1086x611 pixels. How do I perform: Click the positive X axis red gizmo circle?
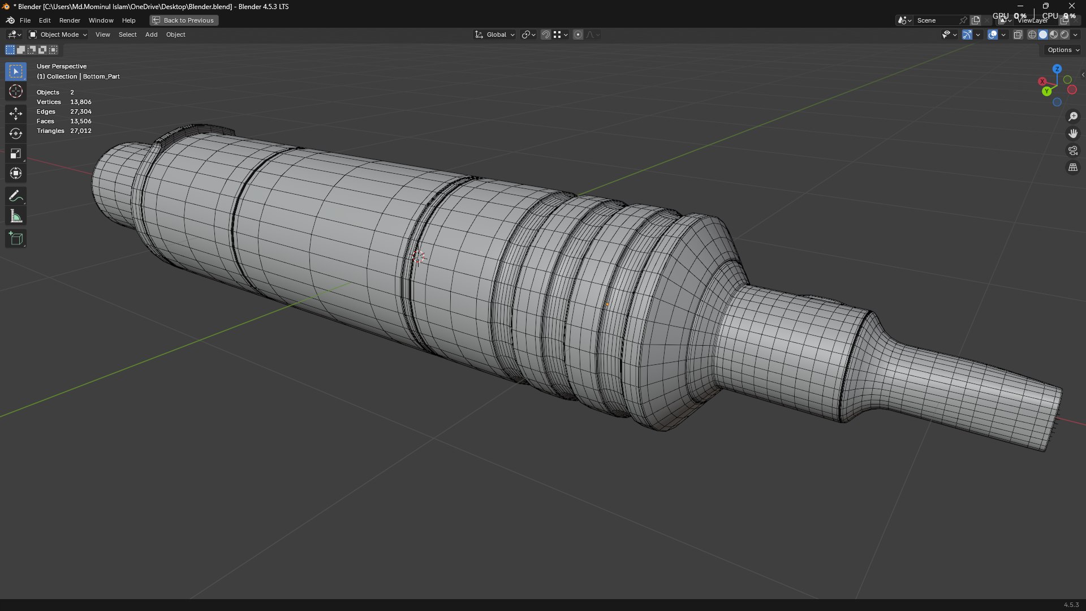(1042, 81)
